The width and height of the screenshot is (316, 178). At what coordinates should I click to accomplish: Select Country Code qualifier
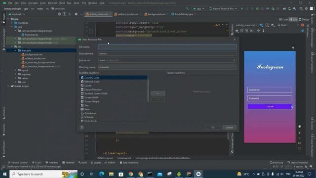[x=114, y=78]
